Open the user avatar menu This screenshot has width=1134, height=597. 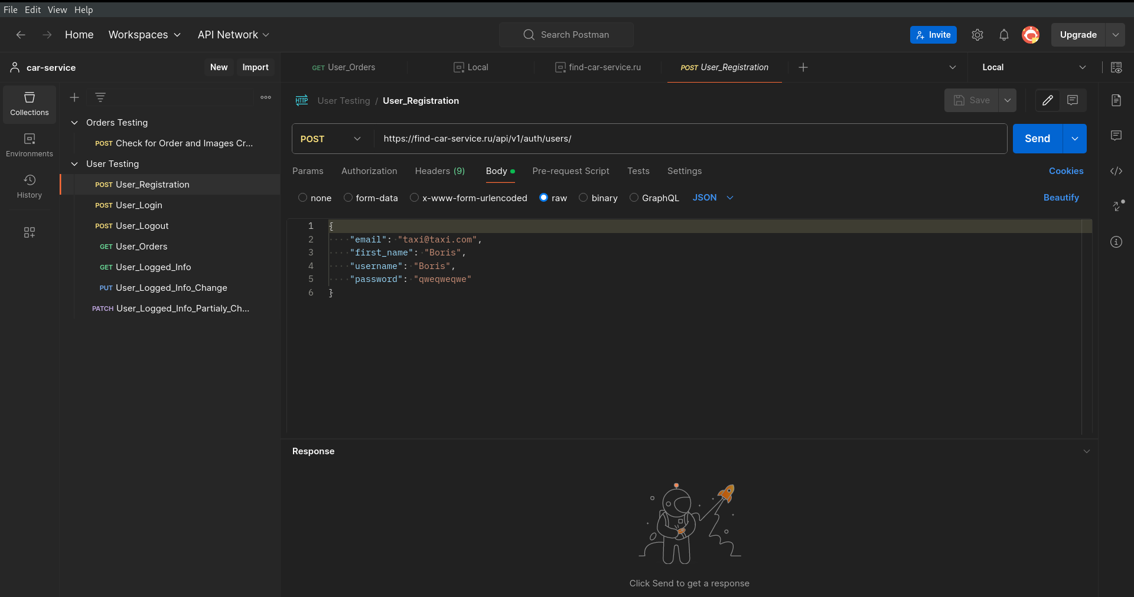[1031, 35]
